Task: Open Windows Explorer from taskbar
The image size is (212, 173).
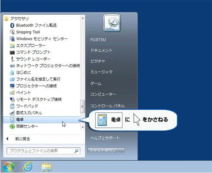Action: pyautogui.click(x=47, y=167)
